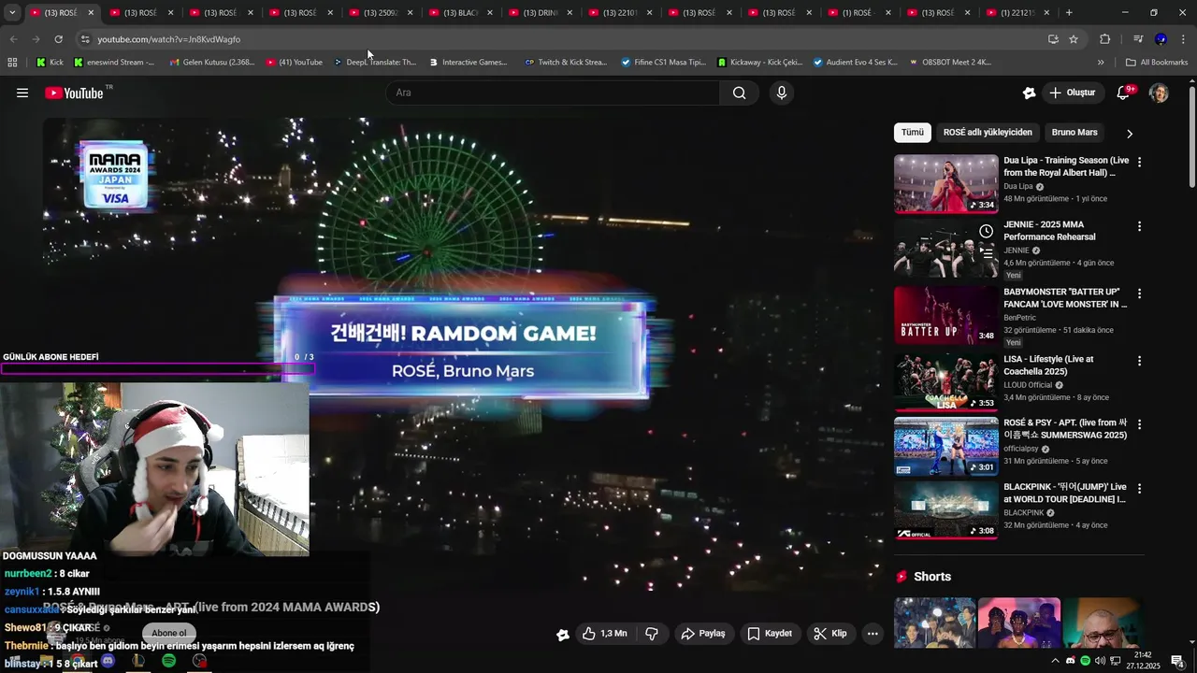Share the video using Paylaş
The width and height of the screenshot is (1197, 673).
(x=703, y=634)
